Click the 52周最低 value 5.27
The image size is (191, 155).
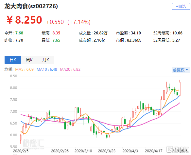click(176, 40)
